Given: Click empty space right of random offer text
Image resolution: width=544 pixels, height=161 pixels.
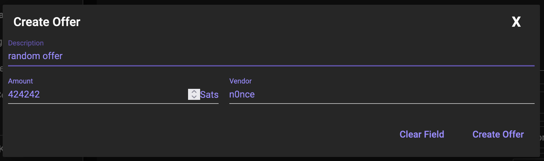Looking at the screenshot, I should click(x=297, y=56).
